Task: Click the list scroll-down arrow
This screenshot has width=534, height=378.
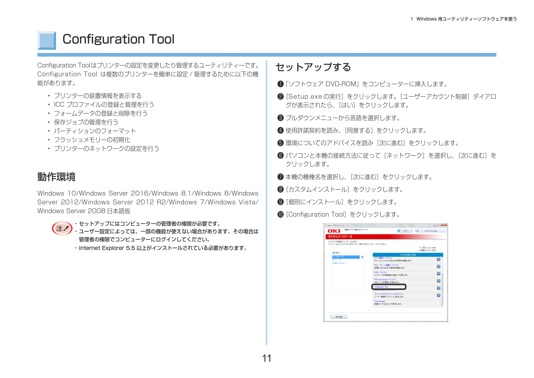Action: click(442, 306)
